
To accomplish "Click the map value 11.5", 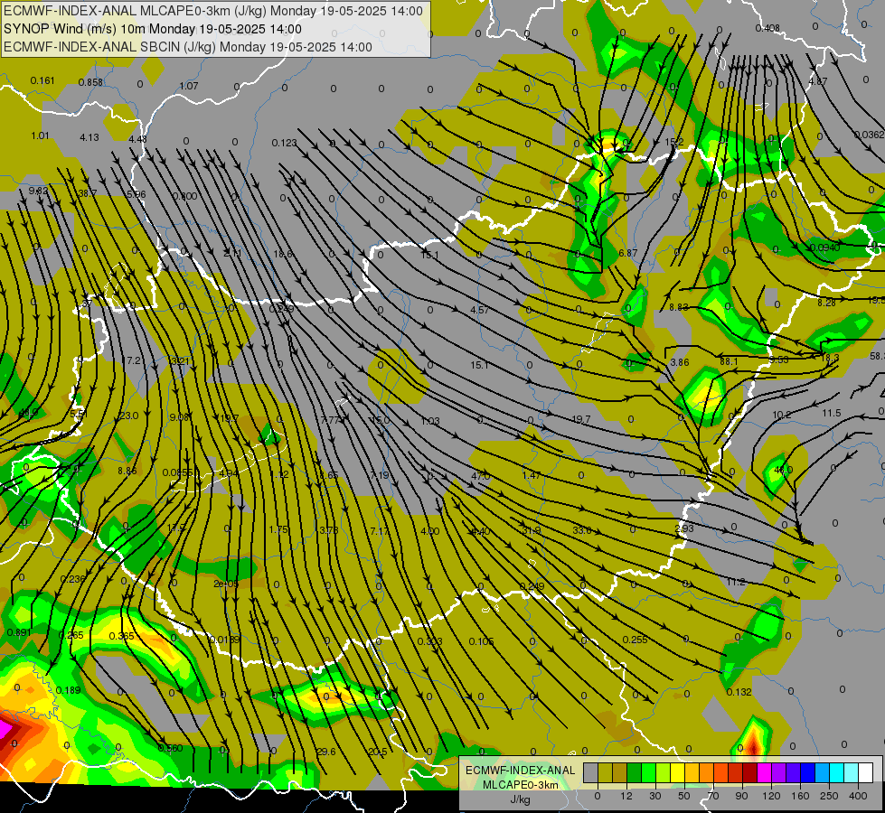I will click(x=832, y=413).
